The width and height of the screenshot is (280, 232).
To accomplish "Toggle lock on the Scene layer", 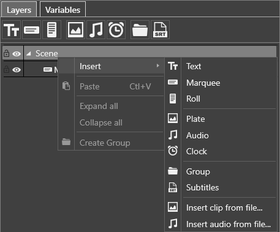I will 7,53.
